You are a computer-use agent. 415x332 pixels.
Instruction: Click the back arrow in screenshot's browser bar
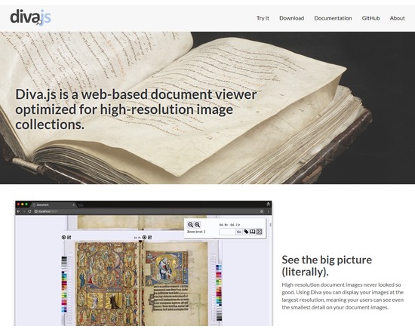[x=18, y=211]
